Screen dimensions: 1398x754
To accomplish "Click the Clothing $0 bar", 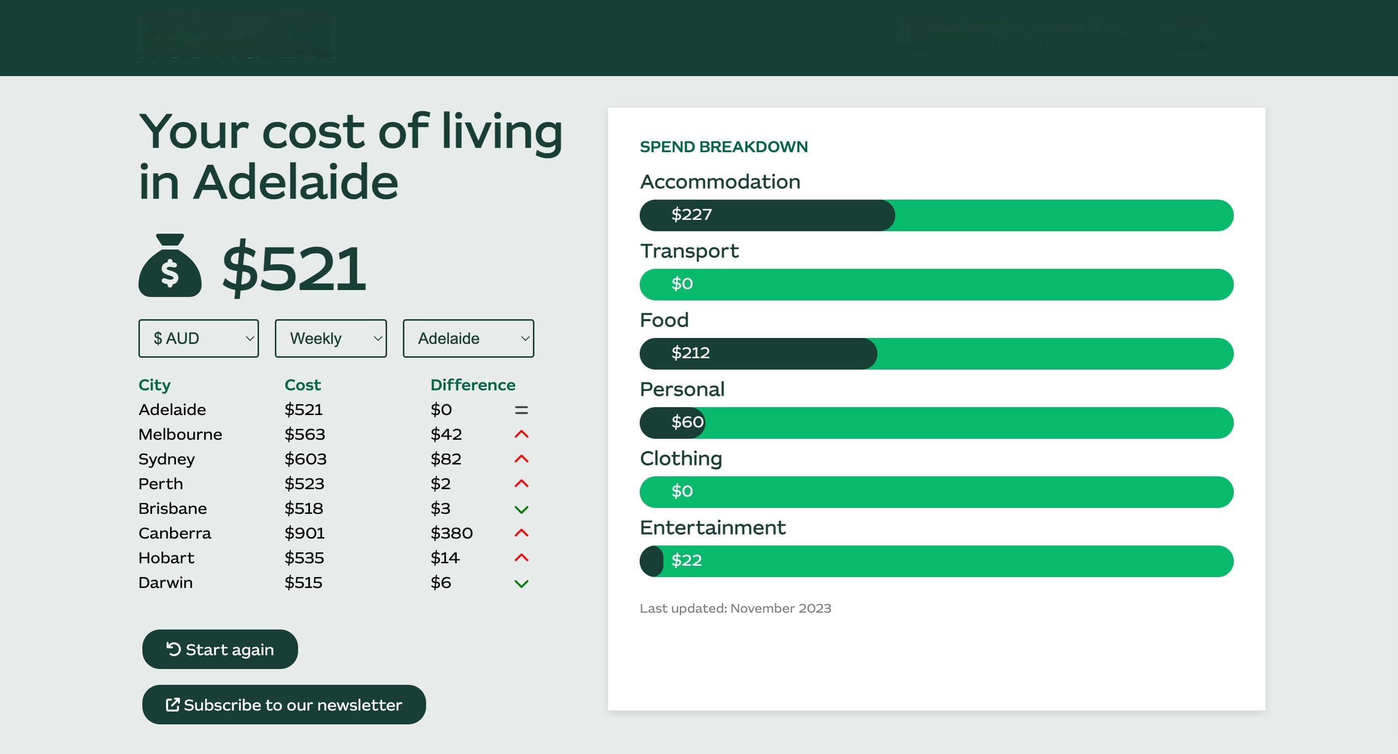I will pos(936,492).
